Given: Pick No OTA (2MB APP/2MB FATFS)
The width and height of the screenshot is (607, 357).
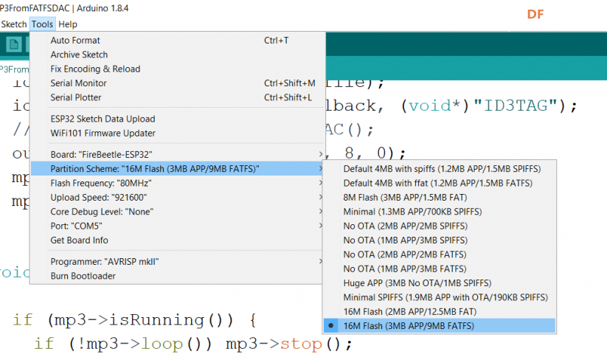Looking at the screenshot, I should [x=440, y=254].
